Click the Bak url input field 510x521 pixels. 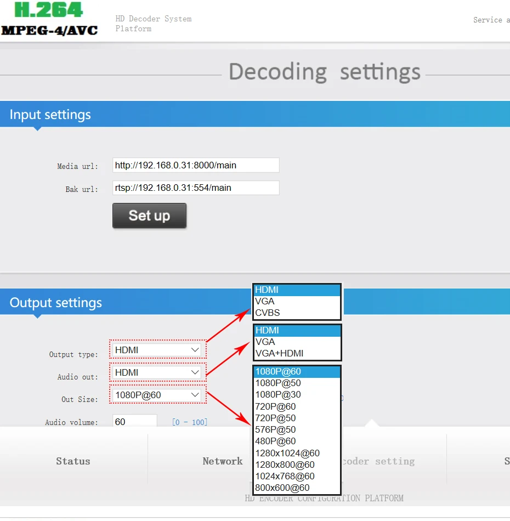[x=196, y=188]
